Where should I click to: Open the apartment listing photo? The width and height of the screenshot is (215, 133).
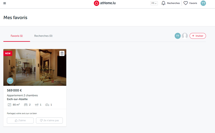coord(35,67)
